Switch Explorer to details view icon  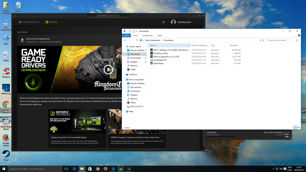pyautogui.click(x=295, y=128)
